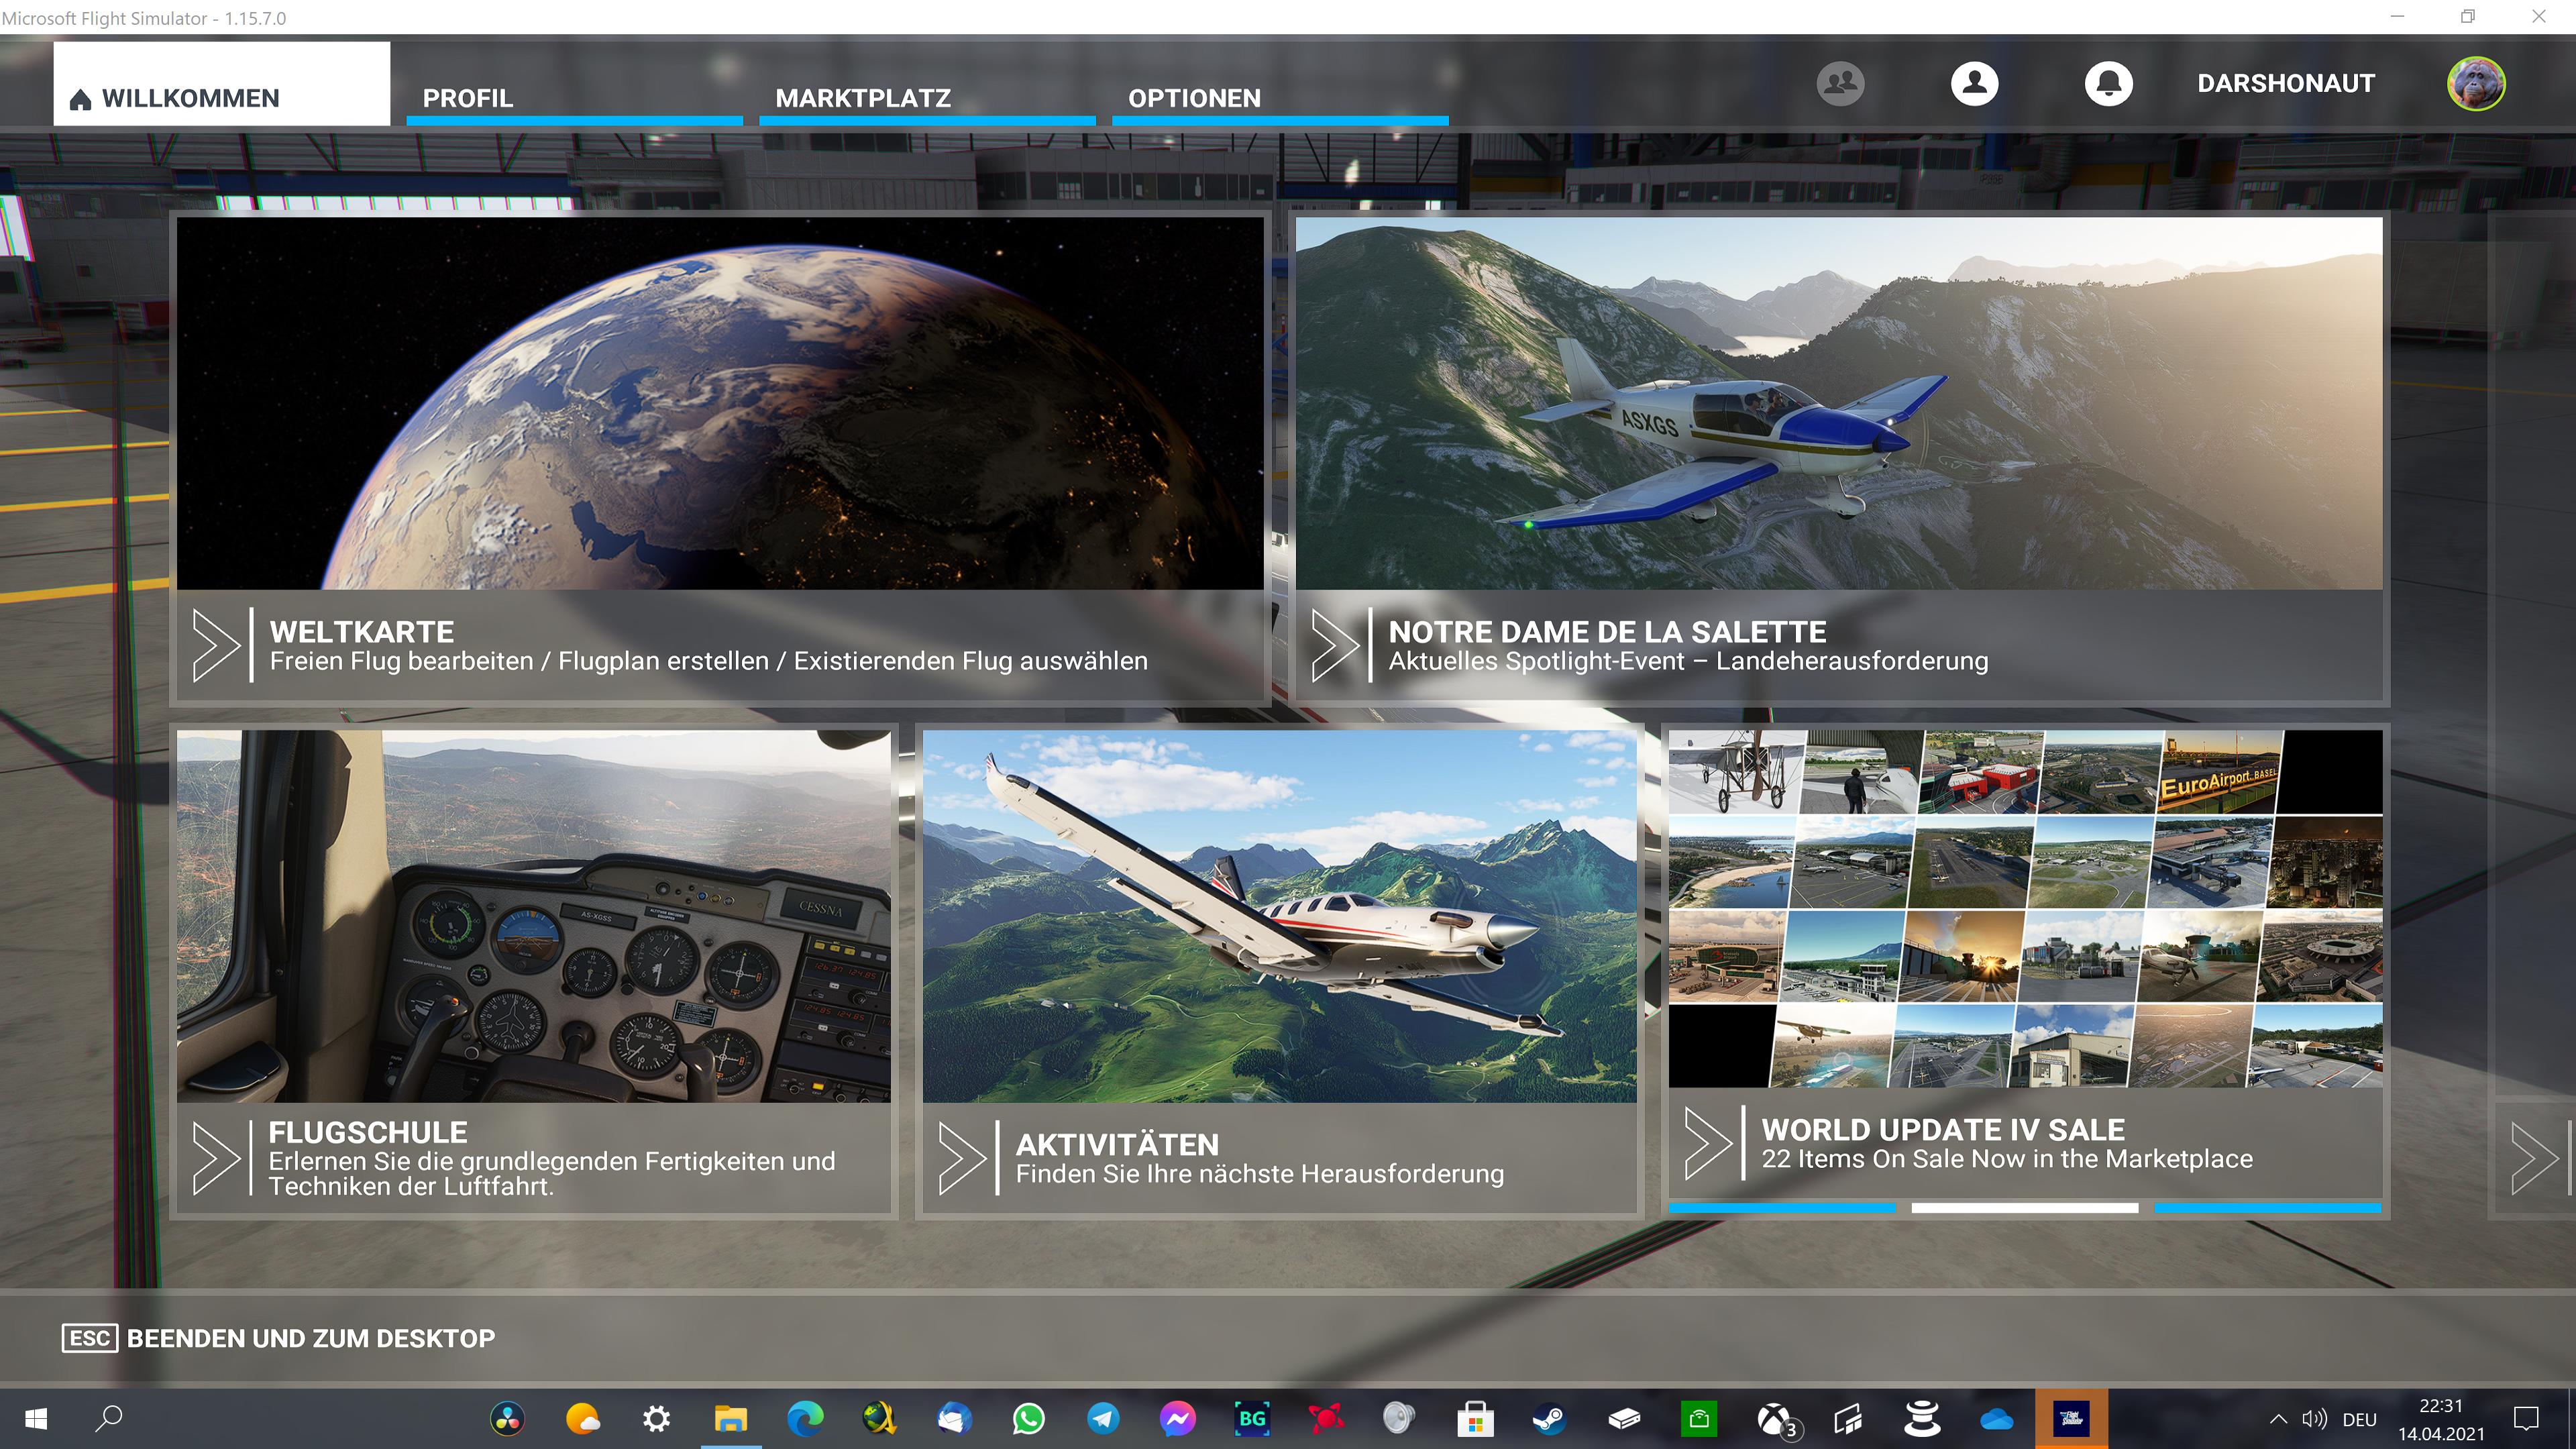2576x1449 pixels.
Task: Open the Weltkarte globe image tile
Action: click(x=720, y=403)
